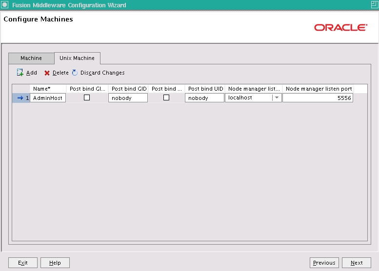379x271 pixels.
Task: Click the AdminHost name field
Action: 48,98
